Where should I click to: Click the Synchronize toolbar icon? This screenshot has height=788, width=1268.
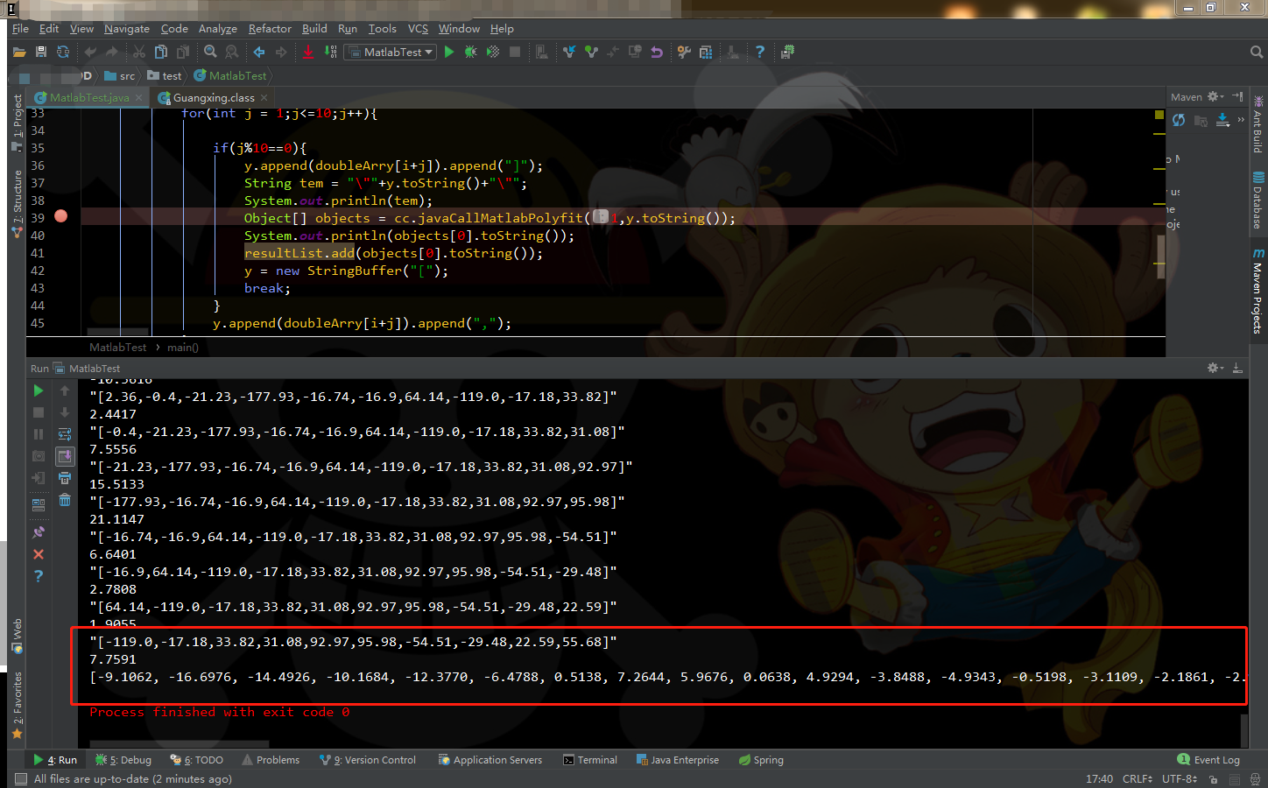(63, 53)
